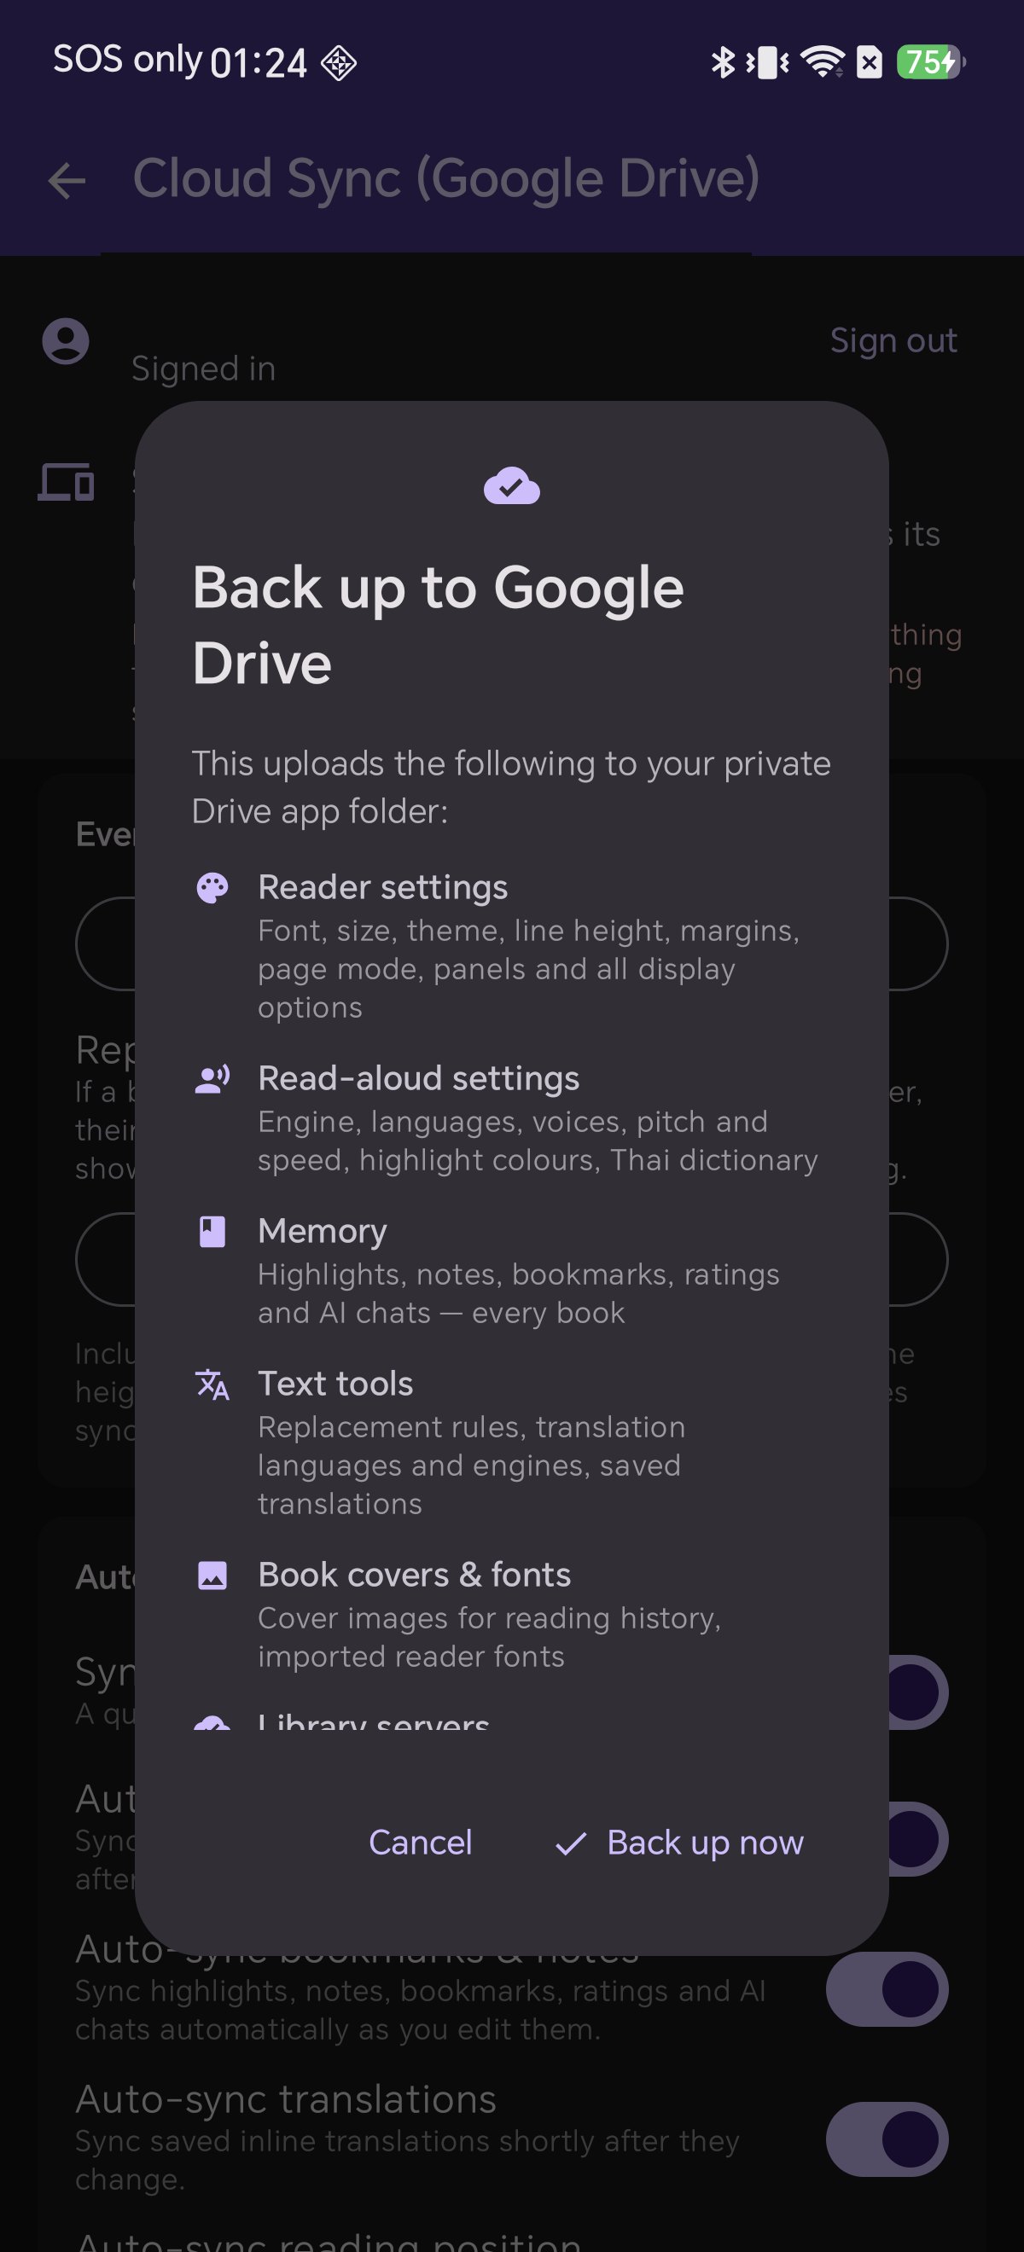Tap 'Font, size, theme, line height' description
Screen dimensions: 1024x2252
(x=529, y=969)
